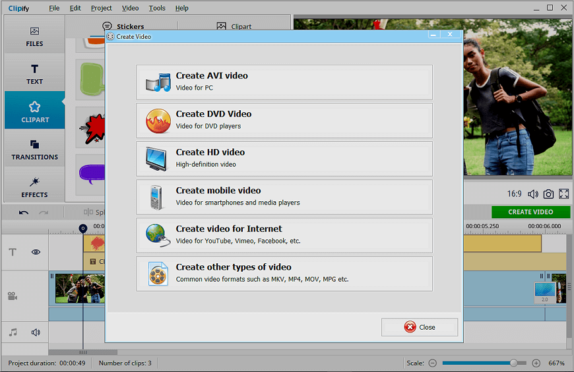Select the graduates video clip thumbnail
Screen dimensions: 574x372
point(80,289)
